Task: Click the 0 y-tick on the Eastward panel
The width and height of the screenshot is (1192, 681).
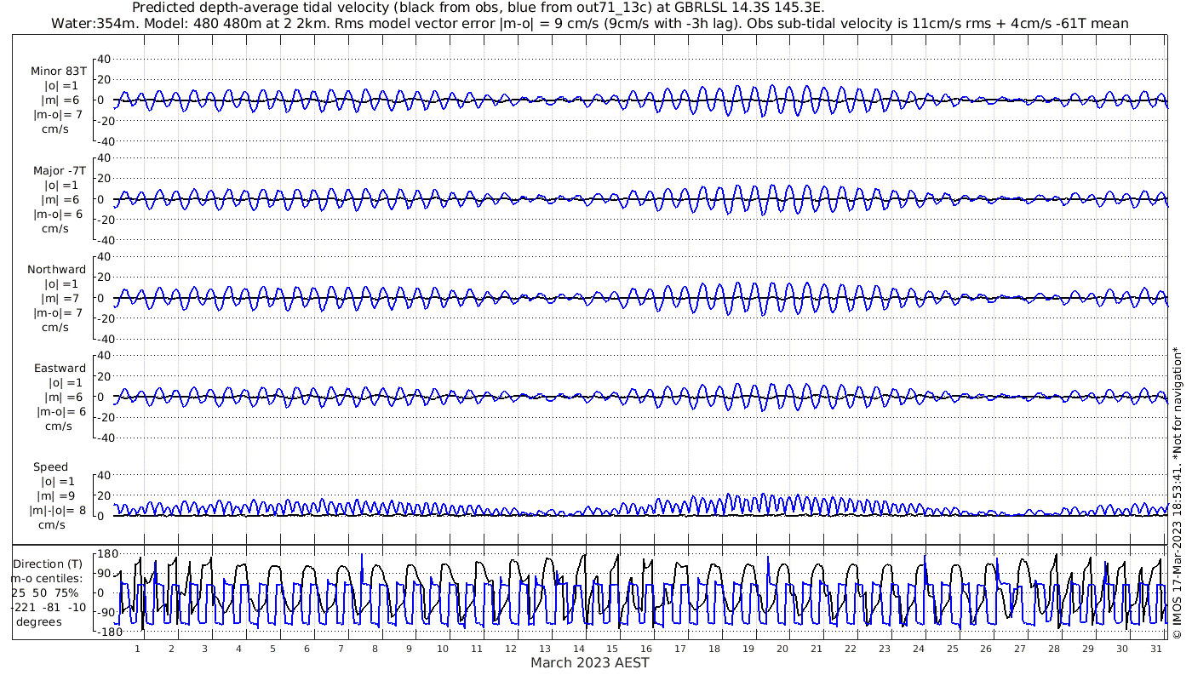Action: [x=100, y=397]
